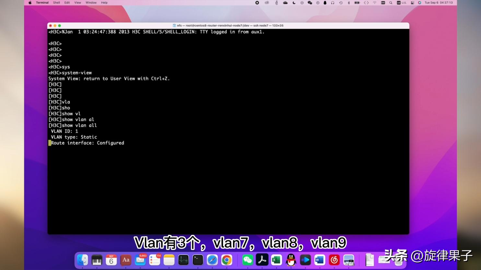Click the 'VLAN ID: 1' output line
The image size is (481, 270).
point(65,131)
